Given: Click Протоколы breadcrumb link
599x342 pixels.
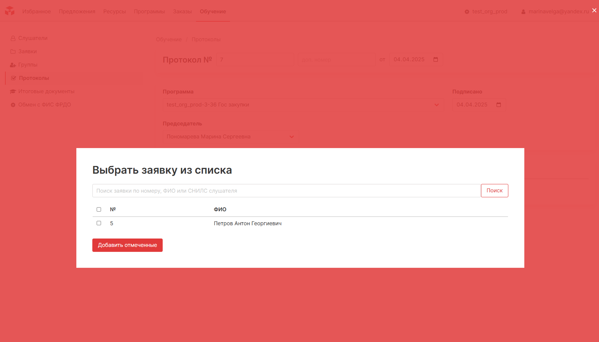Looking at the screenshot, I should 206,39.
